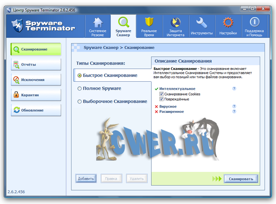
Task: Open the Отчёты sidebar section
Action: 36,65
